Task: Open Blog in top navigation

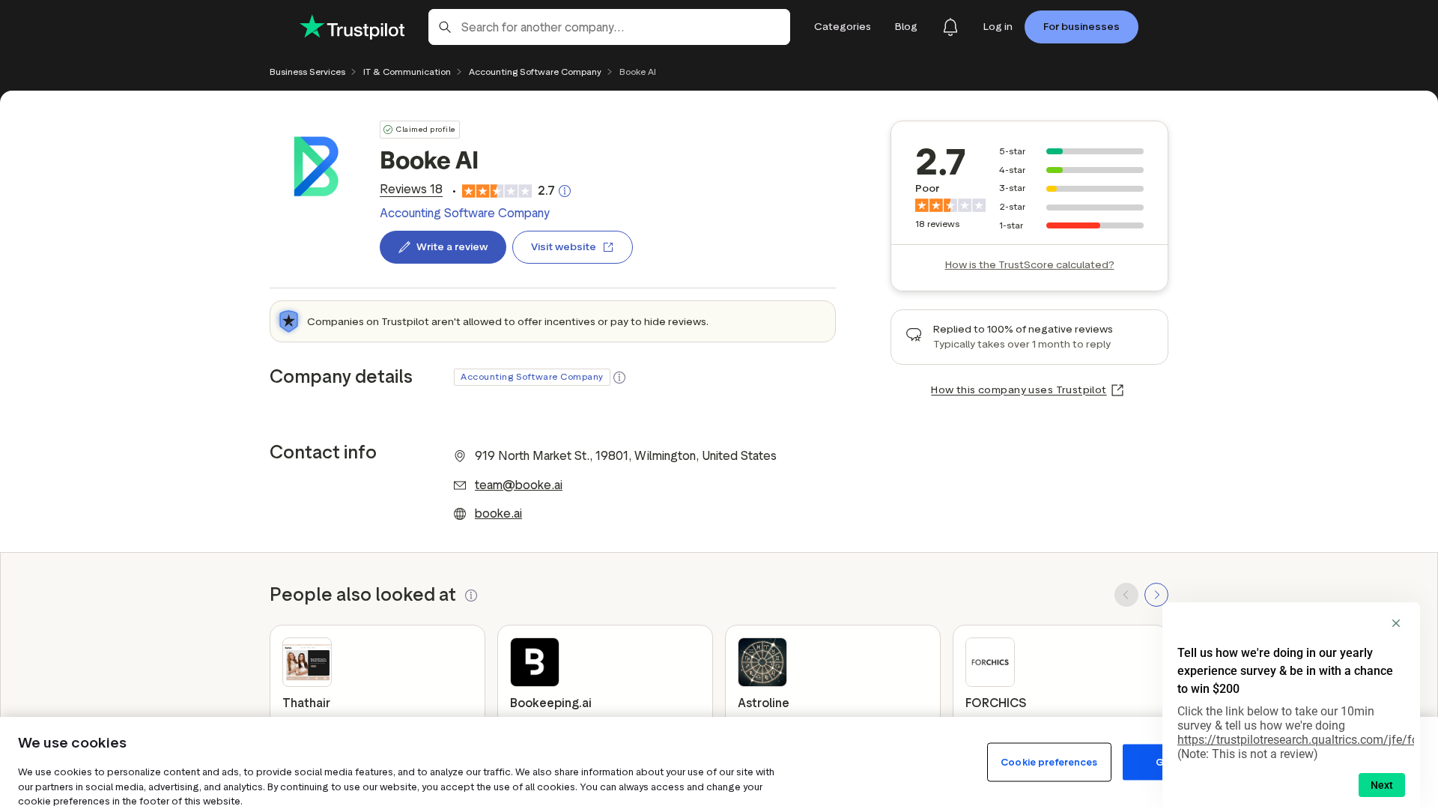Action: click(x=905, y=27)
